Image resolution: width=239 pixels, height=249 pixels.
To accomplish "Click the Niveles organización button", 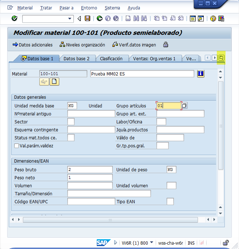I will (82, 45).
